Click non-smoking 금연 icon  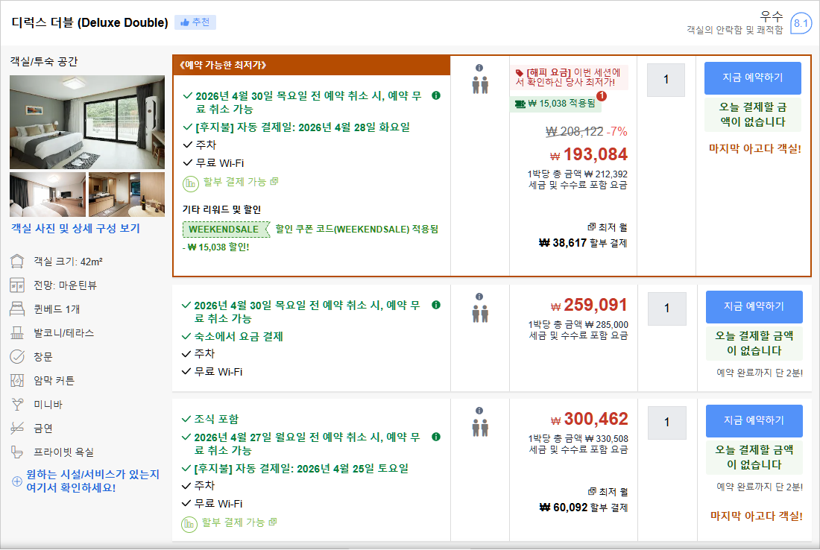[x=17, y=429]
